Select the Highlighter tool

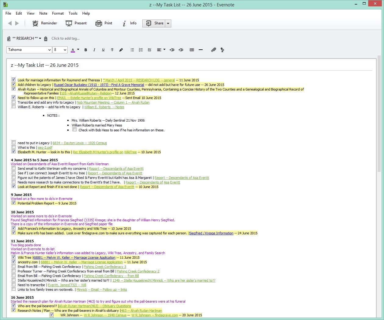[x=121, y=50]
